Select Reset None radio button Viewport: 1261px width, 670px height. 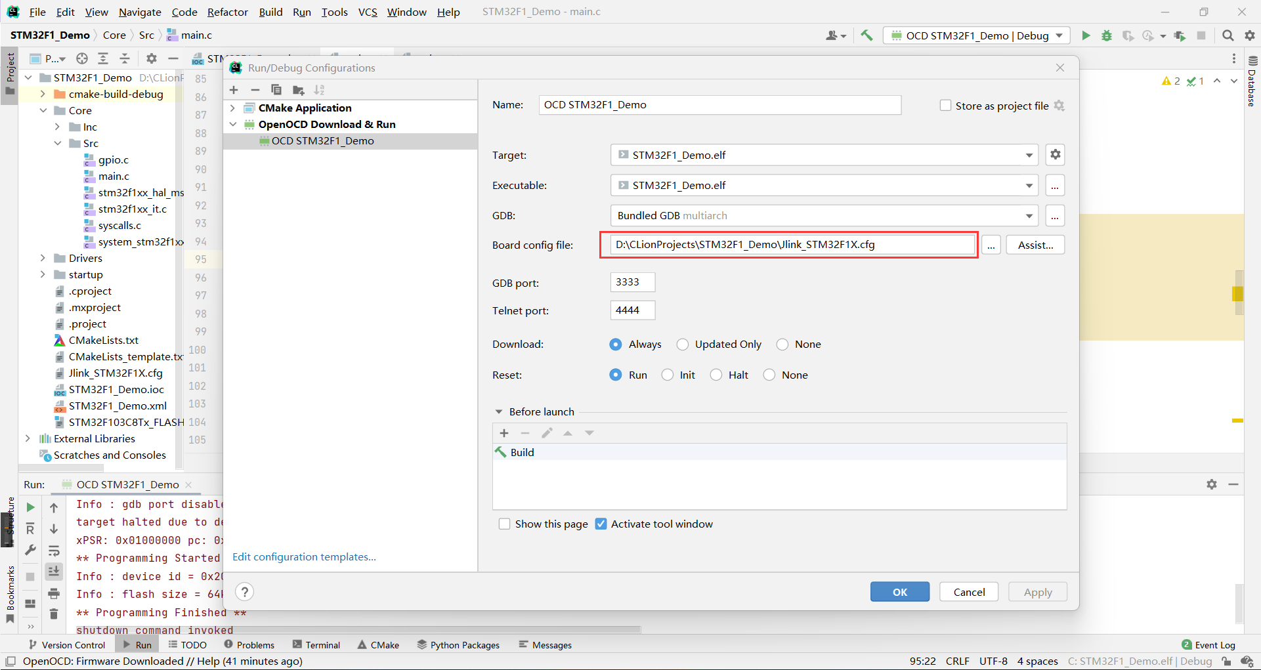tap(769, 375)
